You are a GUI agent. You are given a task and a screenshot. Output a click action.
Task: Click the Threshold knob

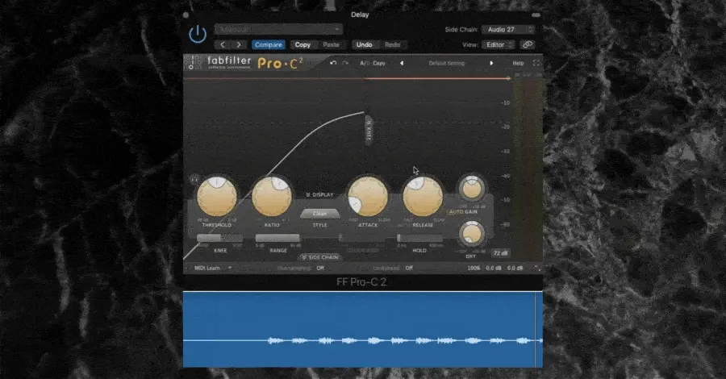[217, 197]
